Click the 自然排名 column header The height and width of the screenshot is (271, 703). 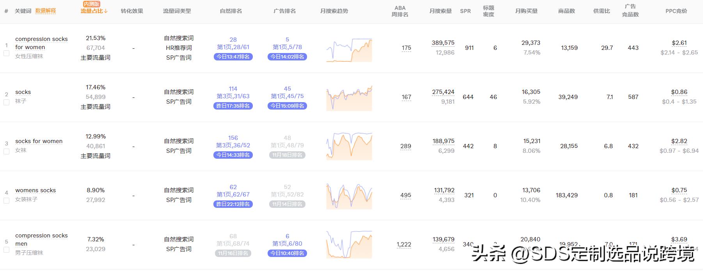231,11
